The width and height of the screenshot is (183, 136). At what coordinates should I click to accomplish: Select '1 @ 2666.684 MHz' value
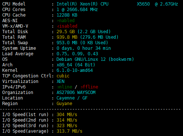click(x=77, y=10)
